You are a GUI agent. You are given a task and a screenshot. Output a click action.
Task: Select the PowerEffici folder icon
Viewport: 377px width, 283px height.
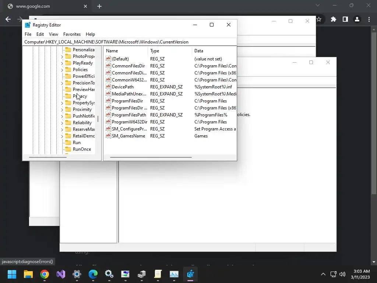(68, 76)
